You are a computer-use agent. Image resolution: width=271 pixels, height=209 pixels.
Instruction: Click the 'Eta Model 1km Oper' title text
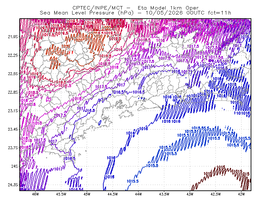click(x=168, y=8)
